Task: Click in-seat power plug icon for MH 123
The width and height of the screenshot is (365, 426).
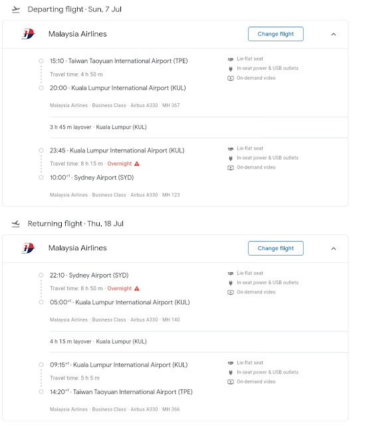Action: (231, 158)
